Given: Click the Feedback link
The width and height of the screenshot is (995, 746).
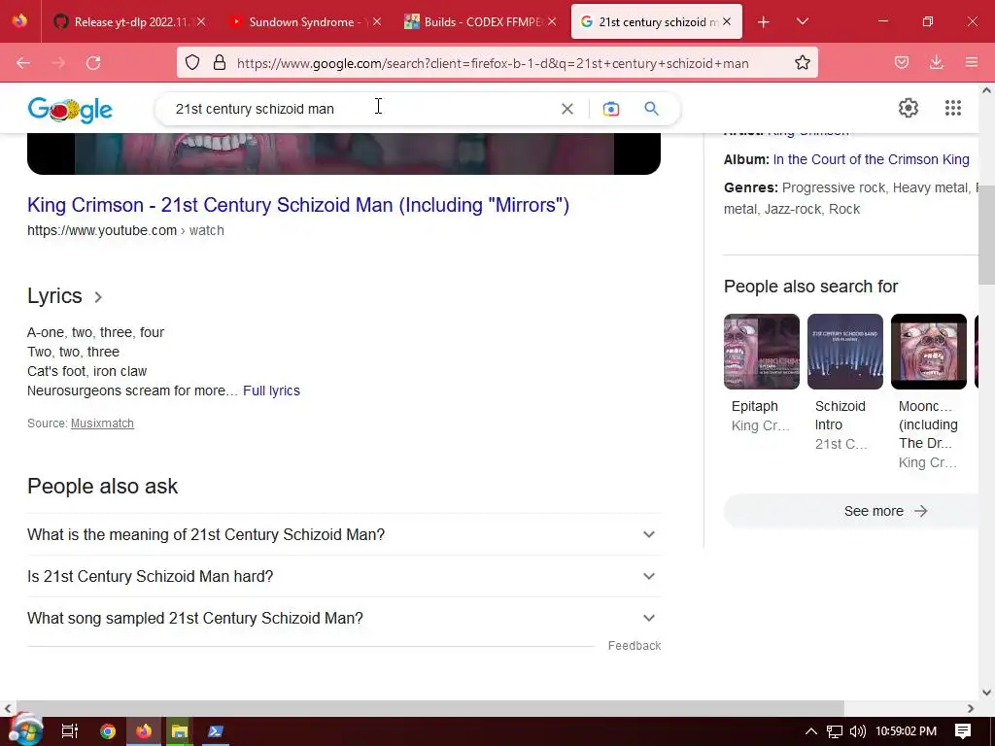Looking at the screenshot, I should 635,646.
